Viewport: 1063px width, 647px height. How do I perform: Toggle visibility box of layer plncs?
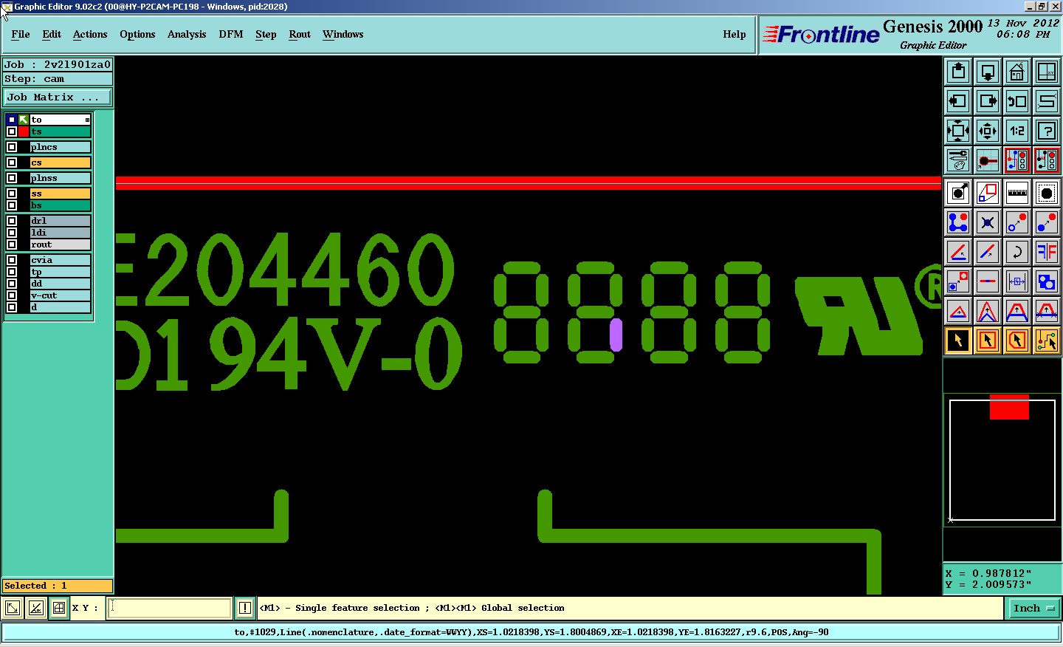12,147
